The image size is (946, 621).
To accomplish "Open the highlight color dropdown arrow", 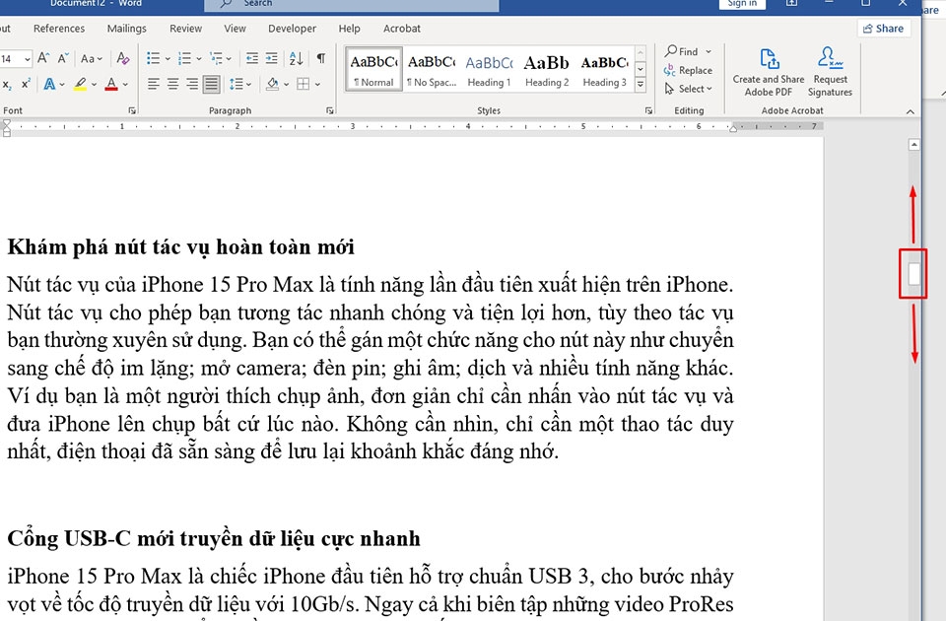I will point(94,85).
